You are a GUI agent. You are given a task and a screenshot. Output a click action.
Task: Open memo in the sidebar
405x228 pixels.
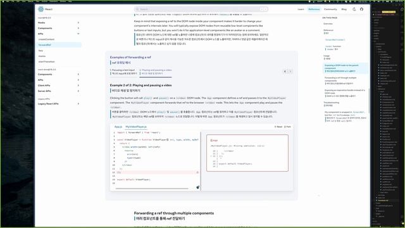(x=42, y=56)
